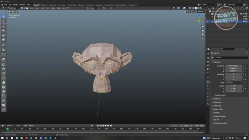The image size is (249, 140).
Task: Click the Location X value field
Action: pos(233,66)
